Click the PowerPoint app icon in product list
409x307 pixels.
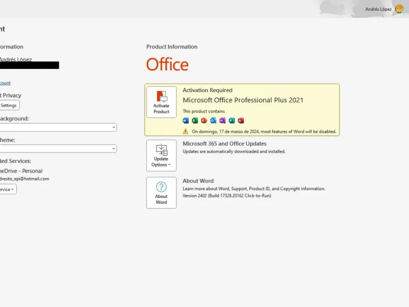(x=204, y=120)
